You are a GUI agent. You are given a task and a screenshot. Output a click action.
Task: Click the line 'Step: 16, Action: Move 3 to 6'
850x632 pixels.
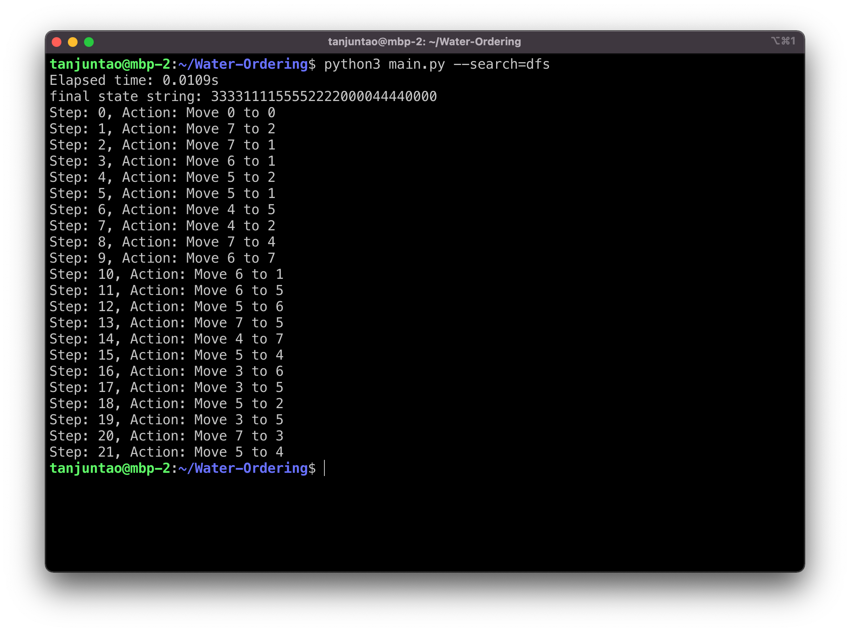click(166, 371)
